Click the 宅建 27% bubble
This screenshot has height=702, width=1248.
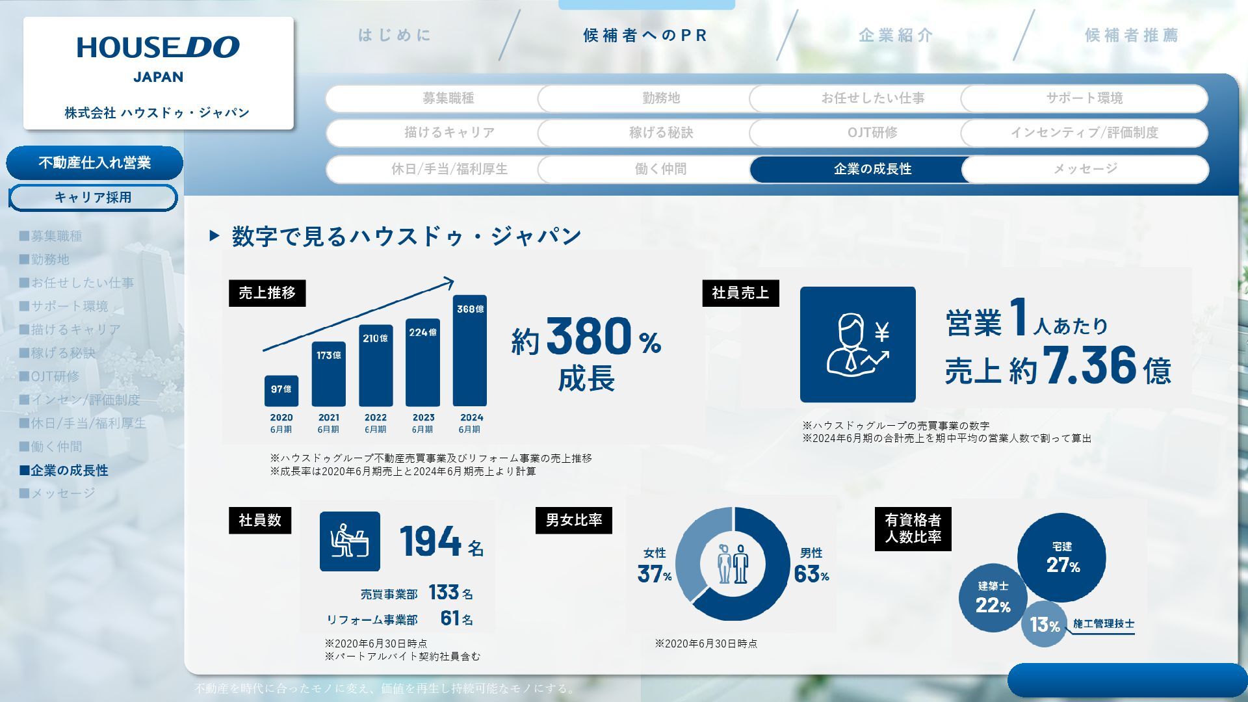point(1061,558)
